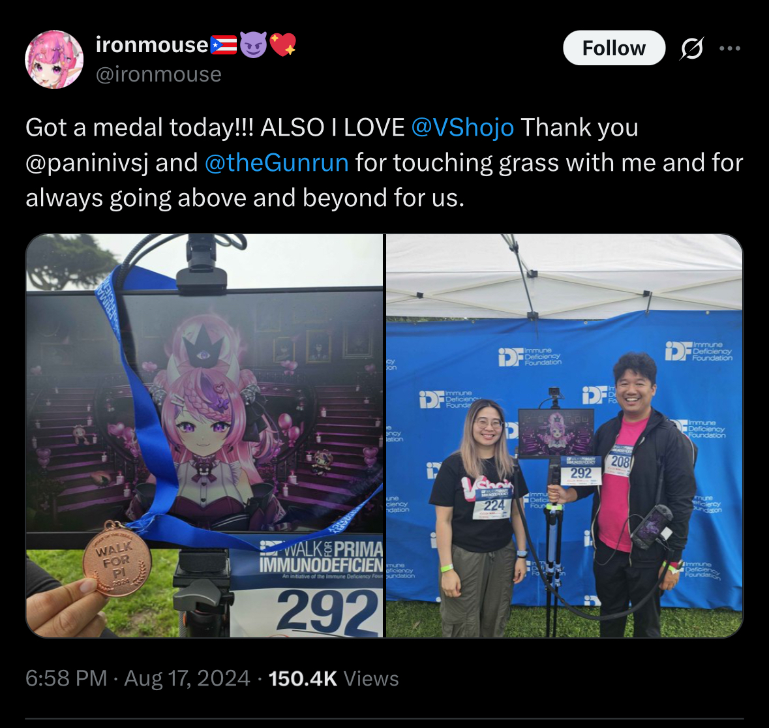
Task: Open the three-dot more options menu
Action: [730, 48]
